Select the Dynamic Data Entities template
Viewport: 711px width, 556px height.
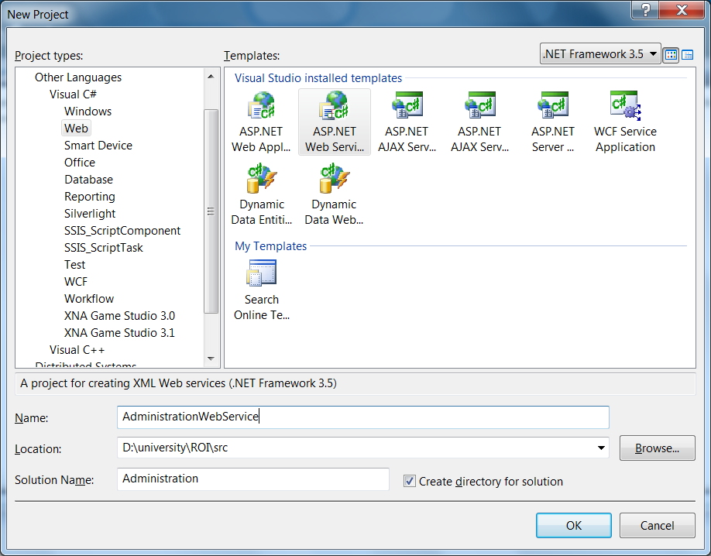click(x=262, y=195)
